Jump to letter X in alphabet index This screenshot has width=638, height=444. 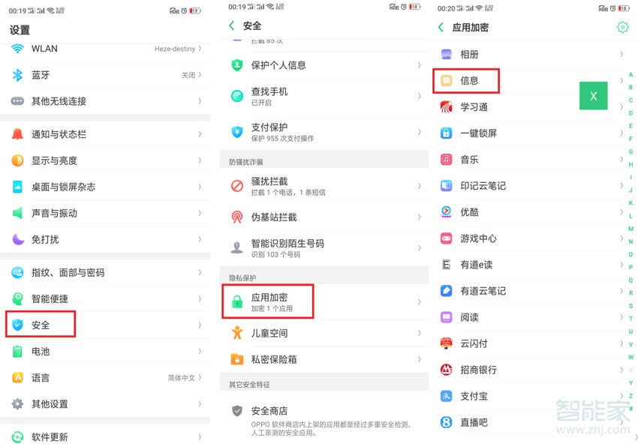[x=630, y=370]
